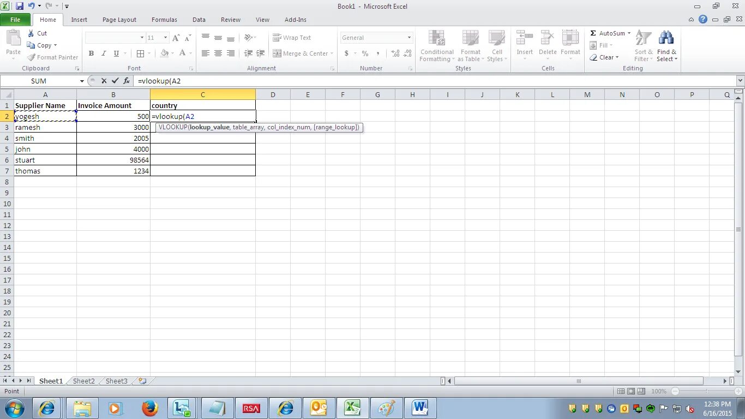Open the Insert Function fx dialog

click(126, 81)
